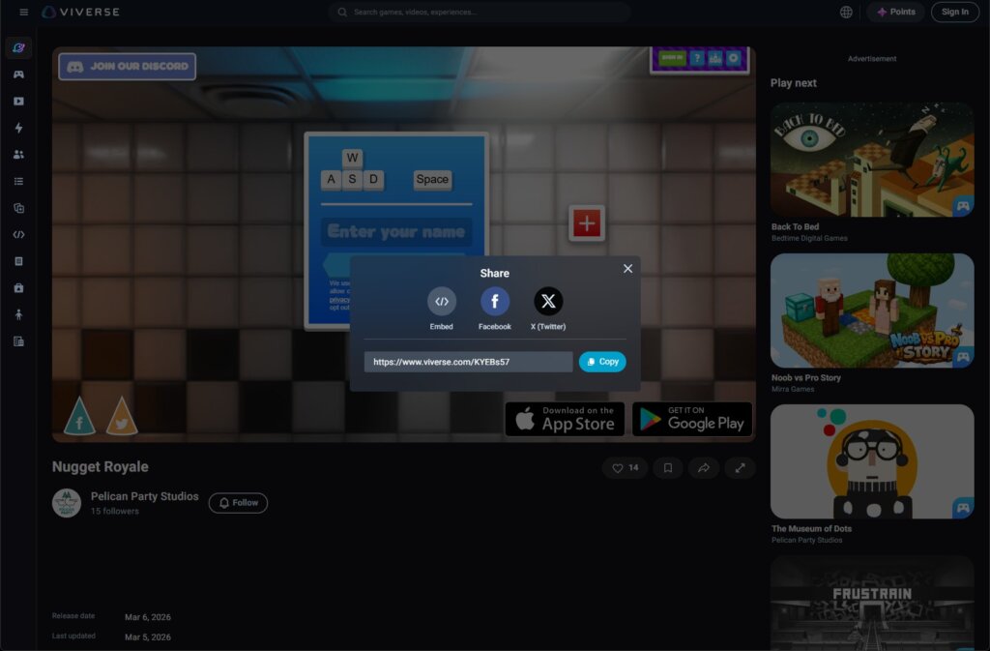Close the Share dialog
Screen dimensions: 990x651
[627, 268]
